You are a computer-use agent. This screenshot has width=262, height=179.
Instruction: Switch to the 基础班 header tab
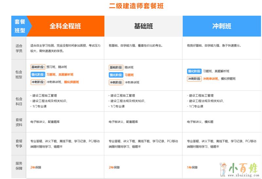pos(143,26)
